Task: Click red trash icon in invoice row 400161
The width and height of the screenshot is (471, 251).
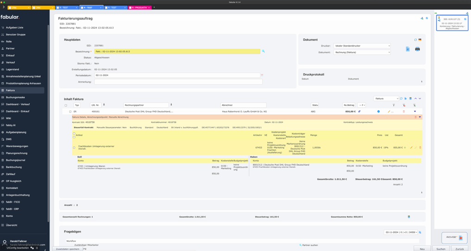Action: point(404,112)
